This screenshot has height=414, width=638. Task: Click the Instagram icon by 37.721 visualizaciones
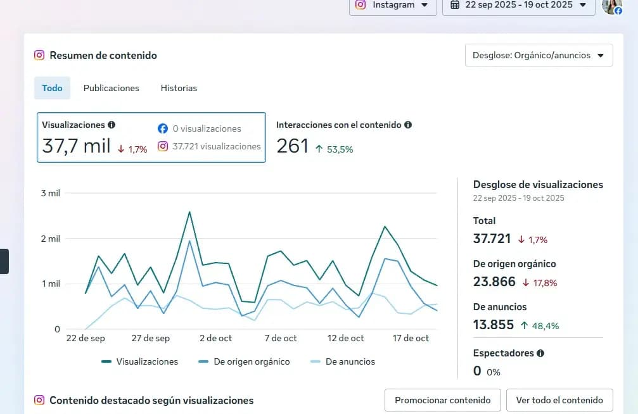(163, 146)
